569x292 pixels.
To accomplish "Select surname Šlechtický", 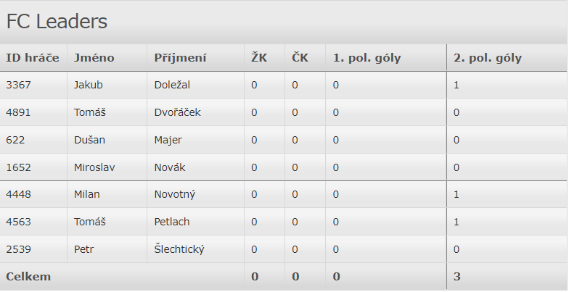I will coord(179,249).
